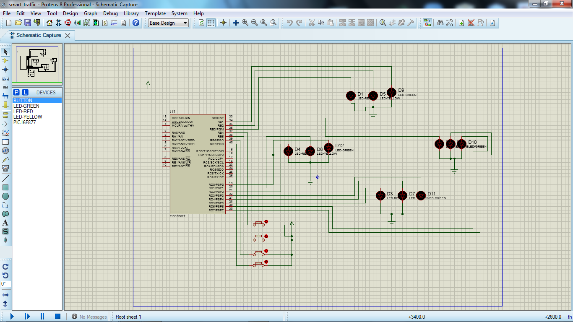The image size is (573, 322).
Task: Toggle the wire autorouter button
Action: coord(427,23)
